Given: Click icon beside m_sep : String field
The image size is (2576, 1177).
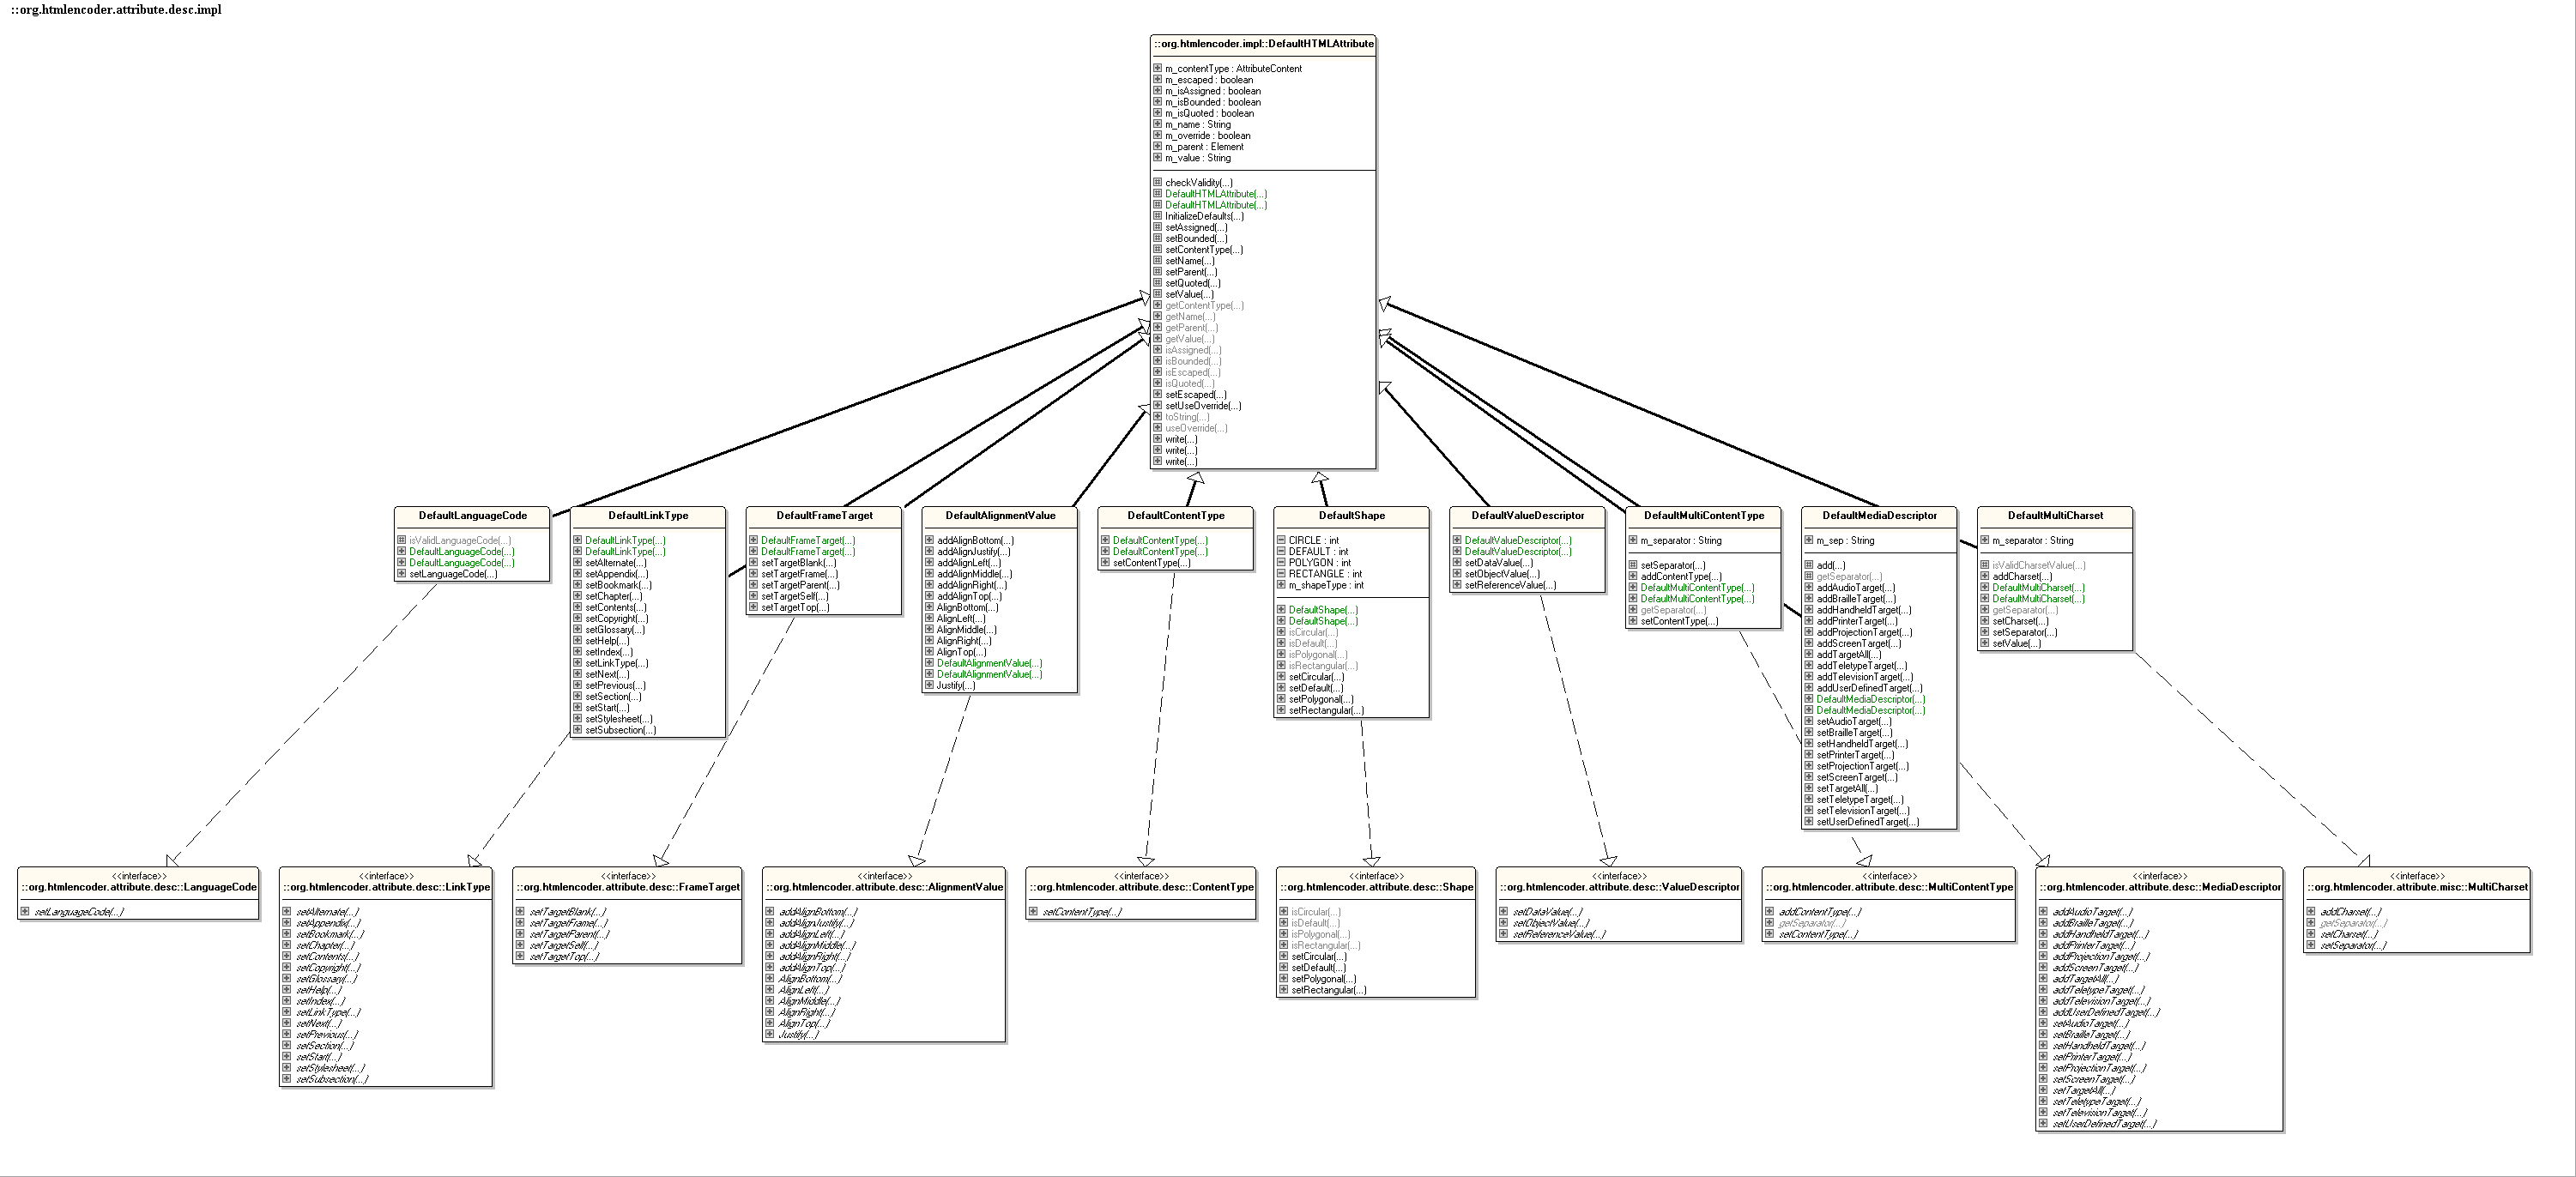Looking at the screenshot, I should [x=1809, y=540].
